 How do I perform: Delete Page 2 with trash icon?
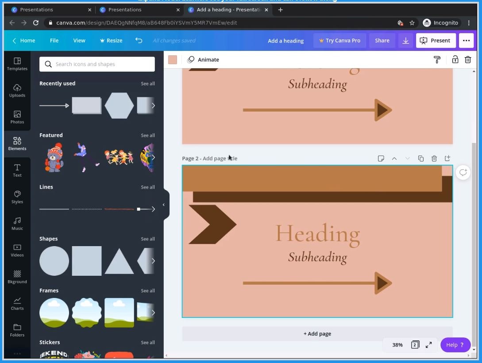point(434,158)
